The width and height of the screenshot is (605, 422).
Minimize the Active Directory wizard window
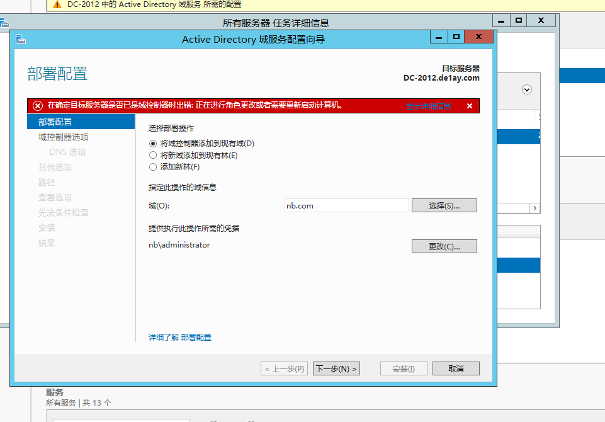click(x=439, y=37)
